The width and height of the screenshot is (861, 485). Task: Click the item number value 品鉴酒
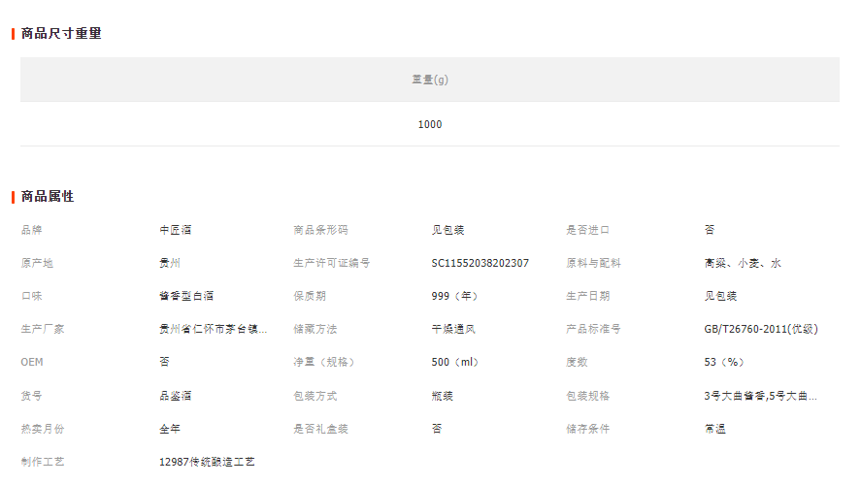click(176, 396)
